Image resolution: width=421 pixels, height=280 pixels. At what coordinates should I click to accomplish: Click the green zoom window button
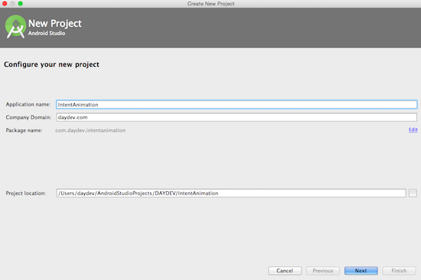click(21, 4)
